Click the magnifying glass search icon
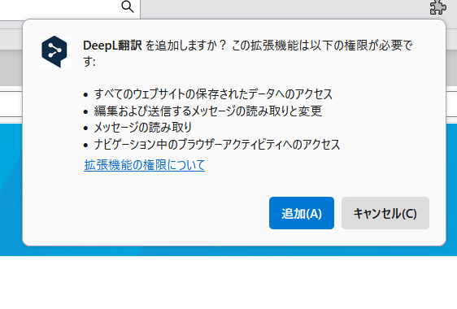 (x=128, y=7)
